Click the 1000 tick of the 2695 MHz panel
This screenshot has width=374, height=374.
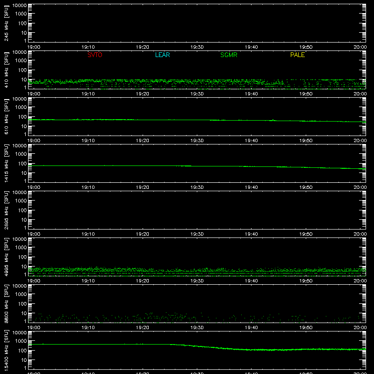[21, 201]
